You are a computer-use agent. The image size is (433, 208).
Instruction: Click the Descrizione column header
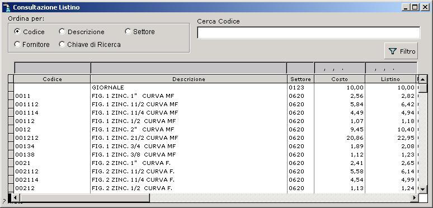189,79
